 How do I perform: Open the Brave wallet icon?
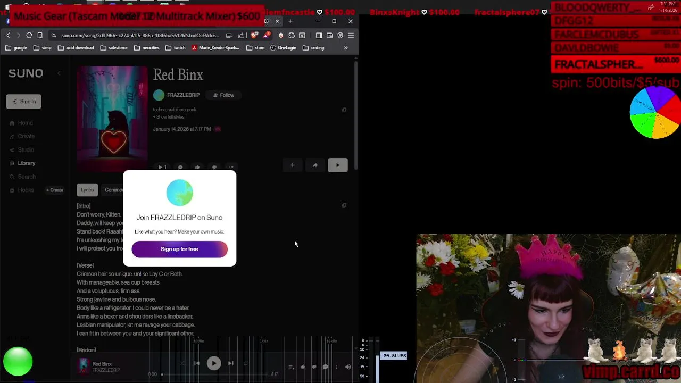(x=330, y=35)
